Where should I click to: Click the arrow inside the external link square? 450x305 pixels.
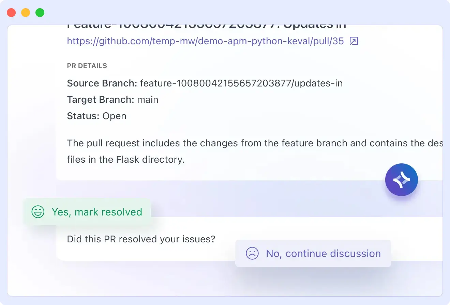click(x=354, y=41)
